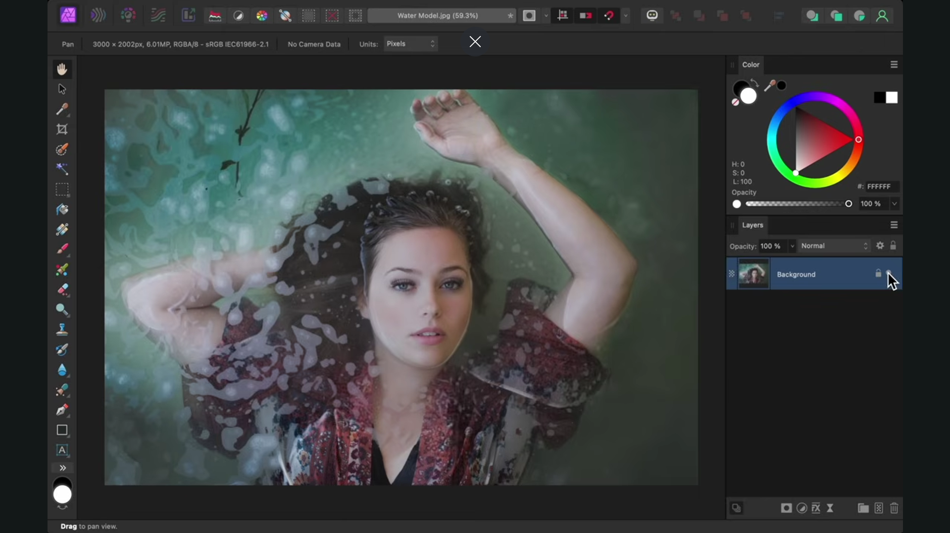
Task: Select the Pen tool
Action: tap(62, 410)
